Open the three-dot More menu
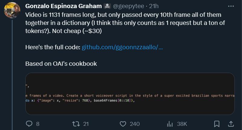The image size is (242, 130). [231, 6]
